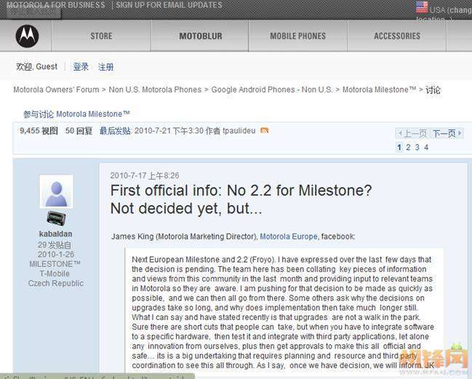Go to next page 下一页
The width and height of the screenshot is (472, 379).
pos(447,133)
